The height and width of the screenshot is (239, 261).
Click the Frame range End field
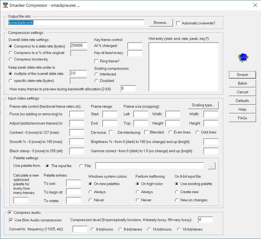pos(110,123)
